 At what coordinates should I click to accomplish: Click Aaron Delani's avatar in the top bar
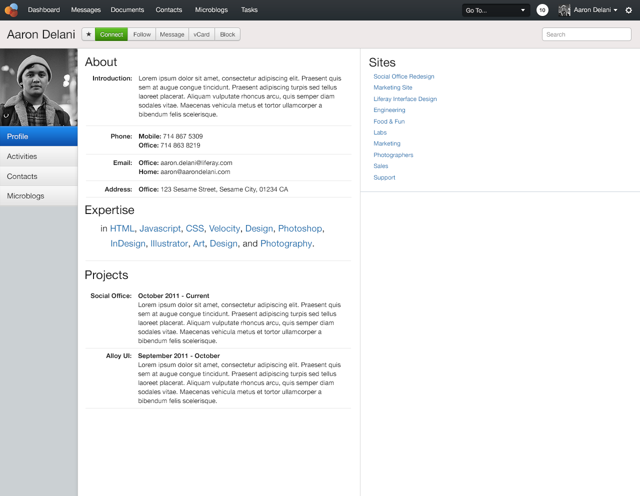pos(564,10)
